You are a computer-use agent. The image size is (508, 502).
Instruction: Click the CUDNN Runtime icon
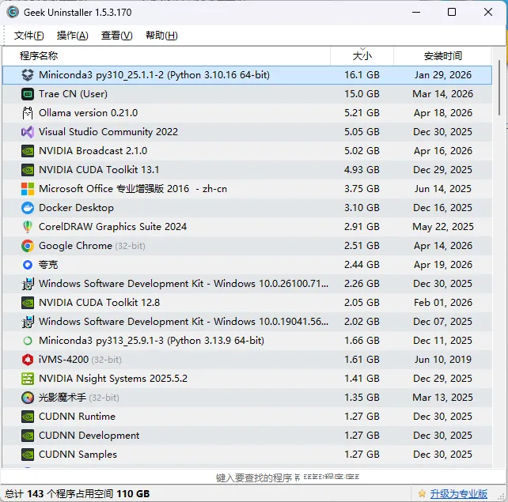point(28,417)
